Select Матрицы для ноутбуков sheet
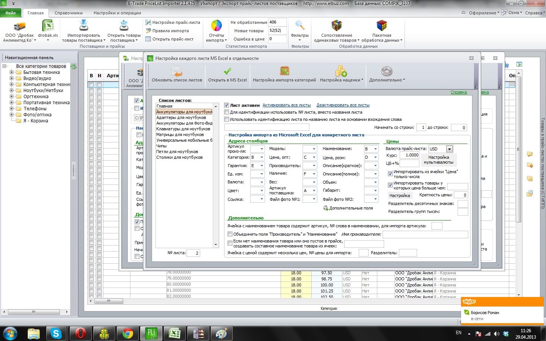The height and width of the screenshot is (341, 546). 180,135
